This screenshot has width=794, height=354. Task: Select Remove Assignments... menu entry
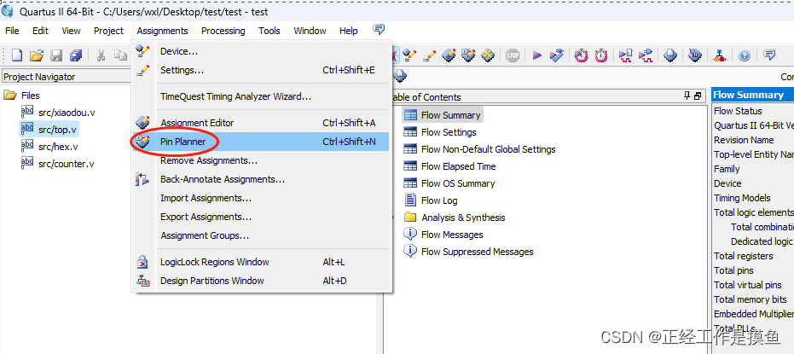(x=262, y=160)
